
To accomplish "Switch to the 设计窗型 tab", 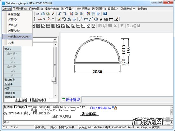I will 71,100.
